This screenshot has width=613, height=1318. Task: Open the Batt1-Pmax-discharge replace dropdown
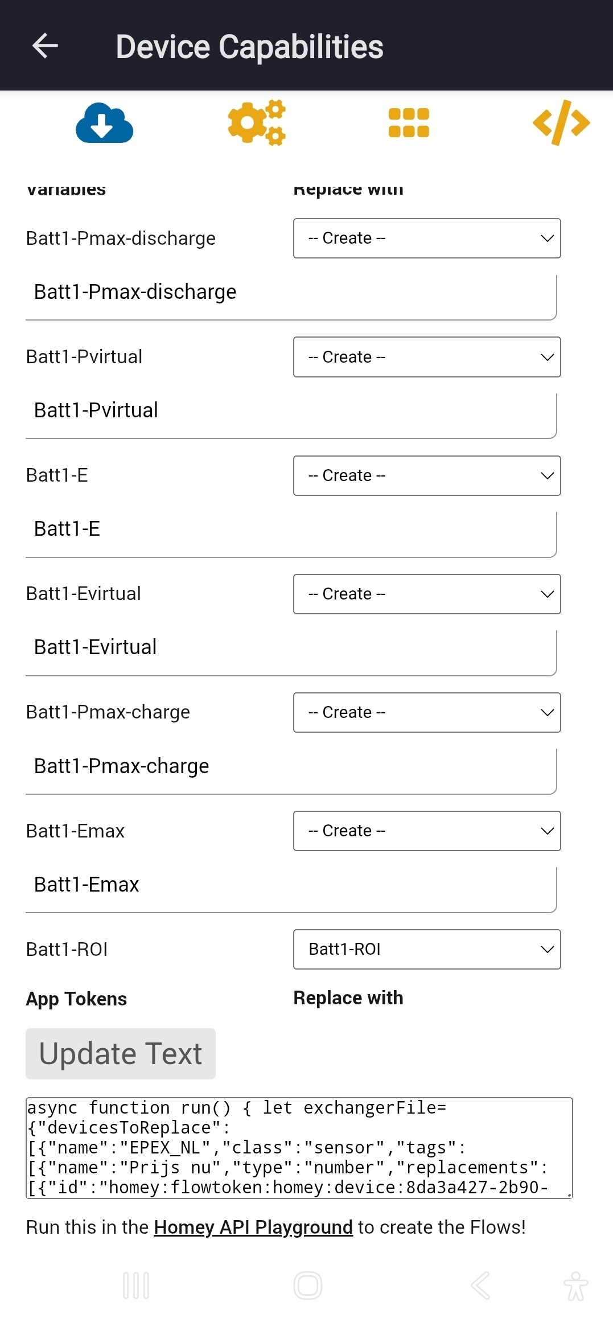(x=427, y=238)
